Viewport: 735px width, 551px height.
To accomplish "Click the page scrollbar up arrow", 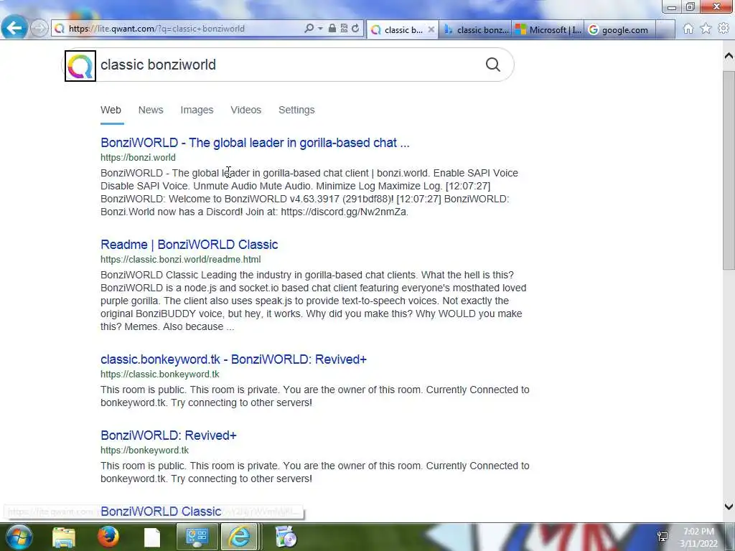I will [729, 56].
